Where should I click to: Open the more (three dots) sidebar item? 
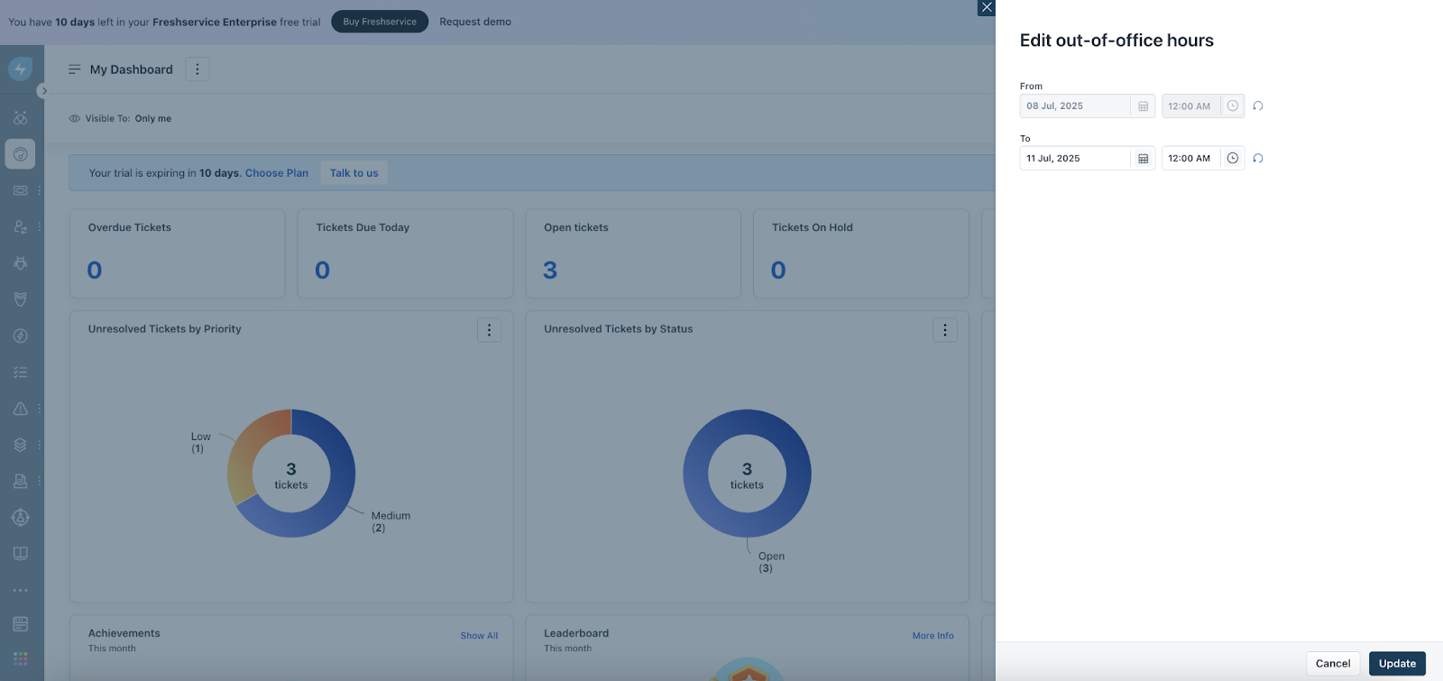20,590
